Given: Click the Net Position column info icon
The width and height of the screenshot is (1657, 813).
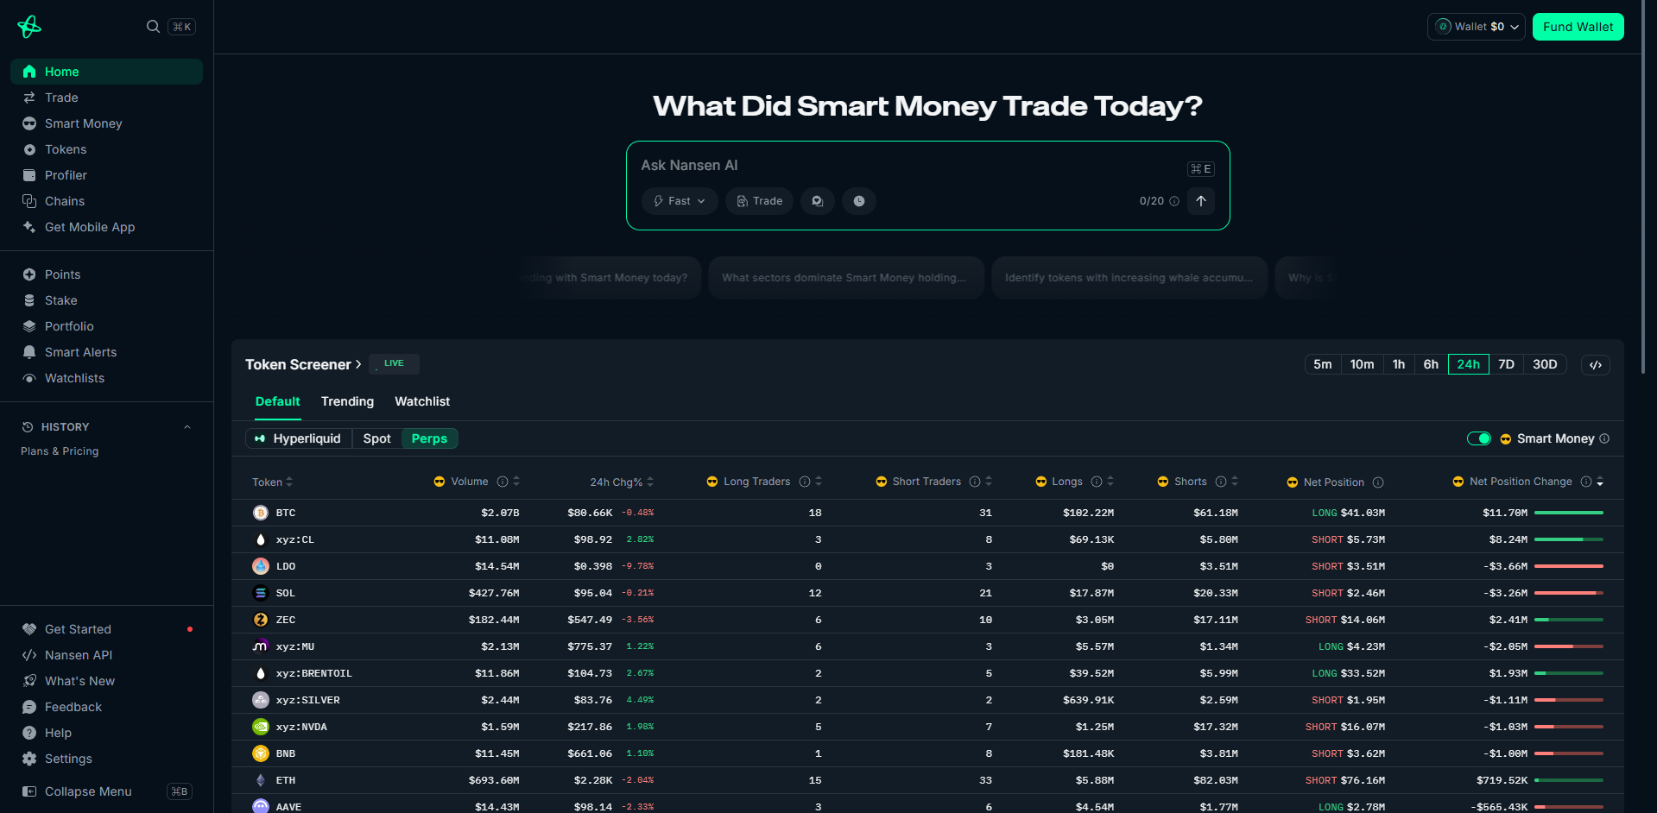Looking at the screenshot, I should pyautogui.click(x=1378, y=482).
